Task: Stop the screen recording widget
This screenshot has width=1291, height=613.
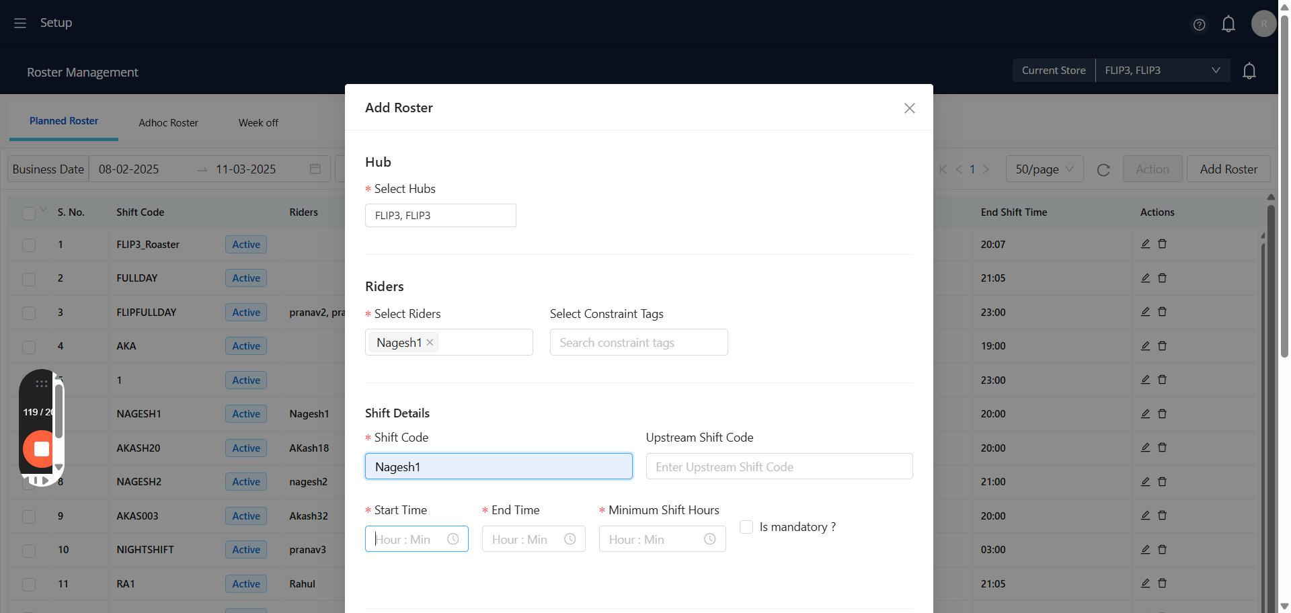Action: point(41,449)
